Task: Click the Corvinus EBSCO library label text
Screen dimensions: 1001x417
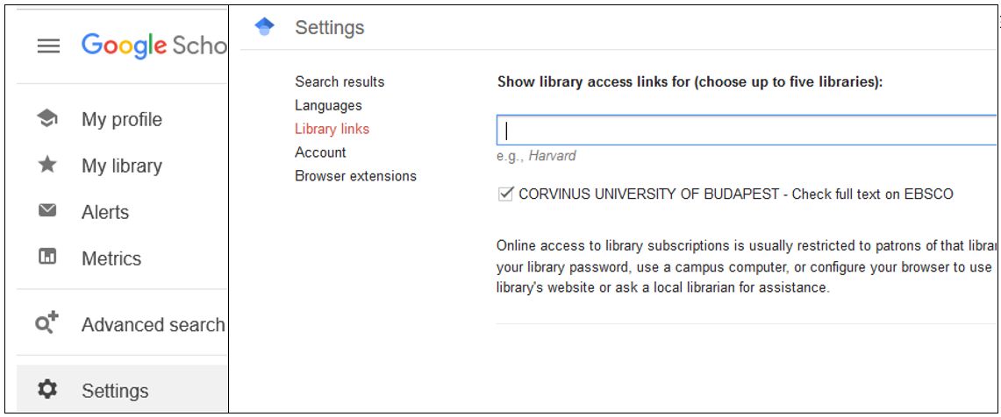Action: [736, 194]
